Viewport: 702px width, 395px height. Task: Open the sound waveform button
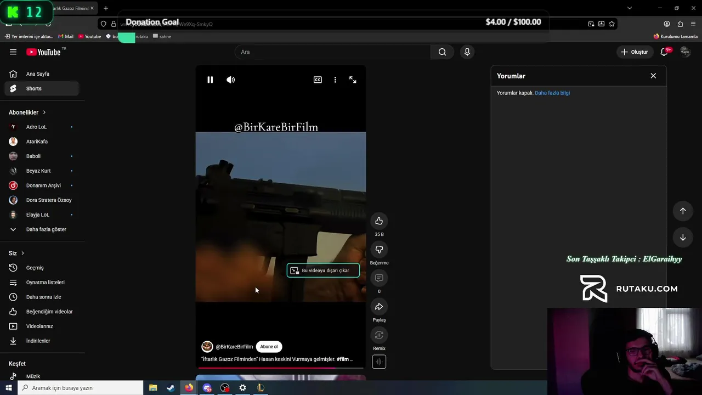click(379, 362)
